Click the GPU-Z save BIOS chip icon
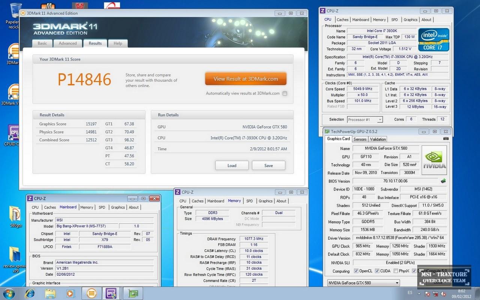The width and height of the screenshot is (480, 300). [444, 181]
